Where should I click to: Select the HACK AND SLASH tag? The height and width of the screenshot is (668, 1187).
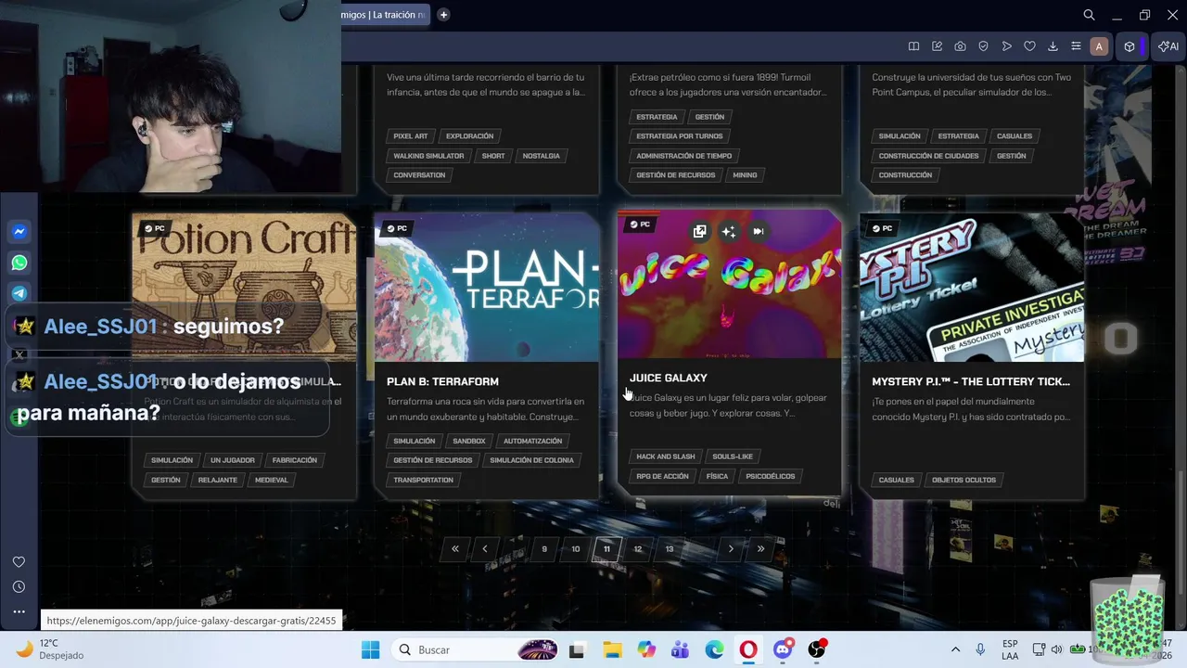[666, 456]
